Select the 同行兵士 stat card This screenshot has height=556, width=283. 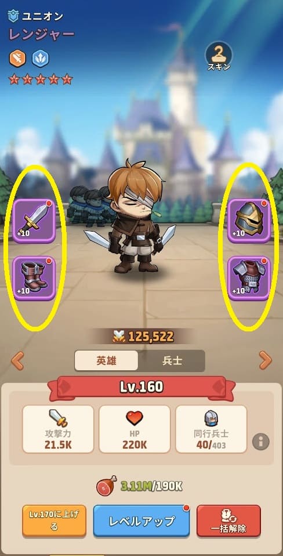click(x=211, y=429)
